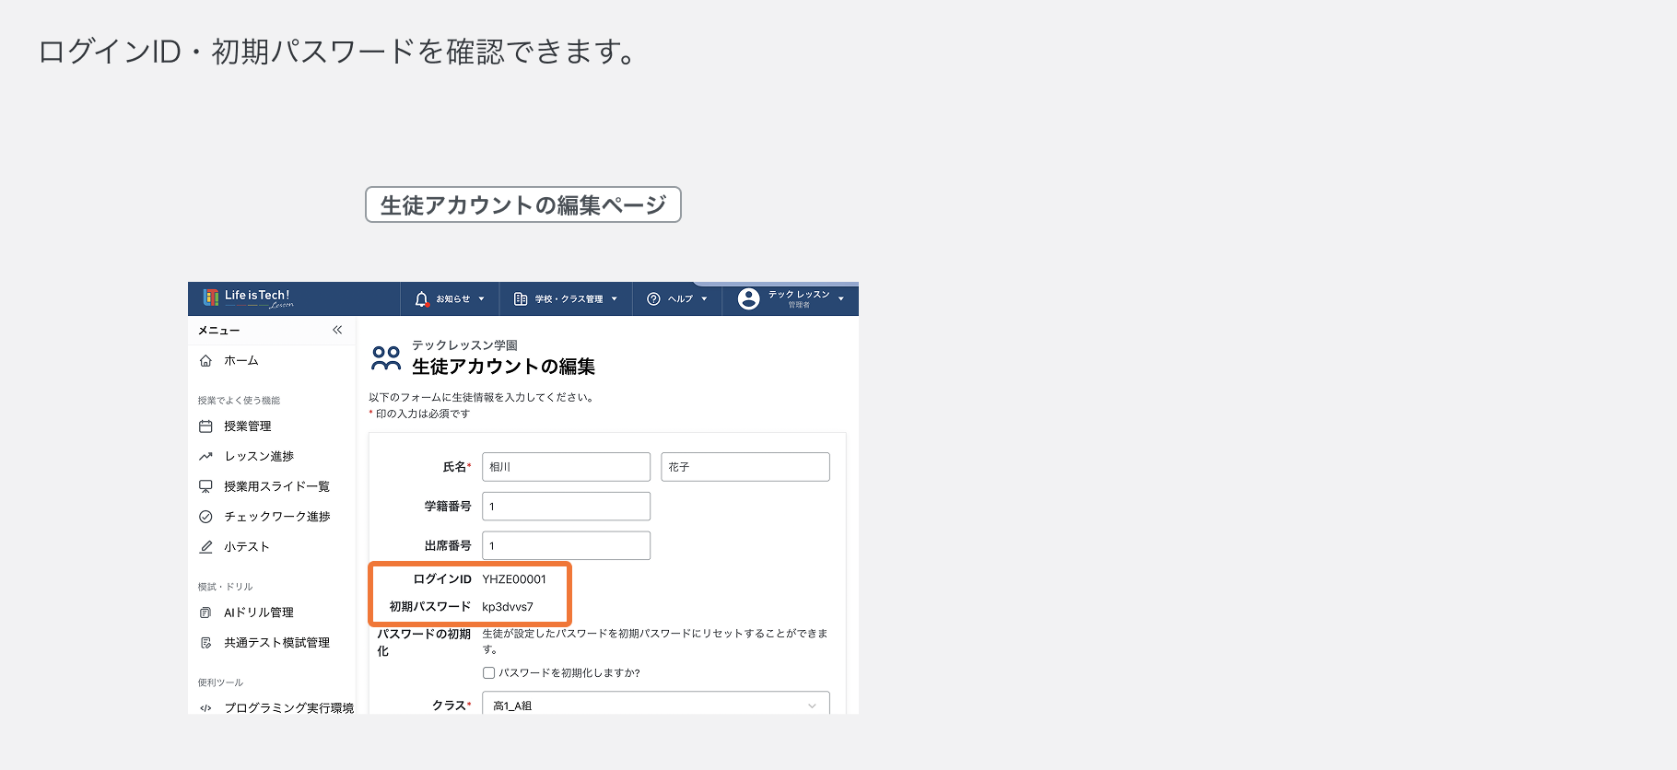Viewport: 1677px width, 770px height.
Task: Click the home icon in sidebar
Action: pos(205,361)
